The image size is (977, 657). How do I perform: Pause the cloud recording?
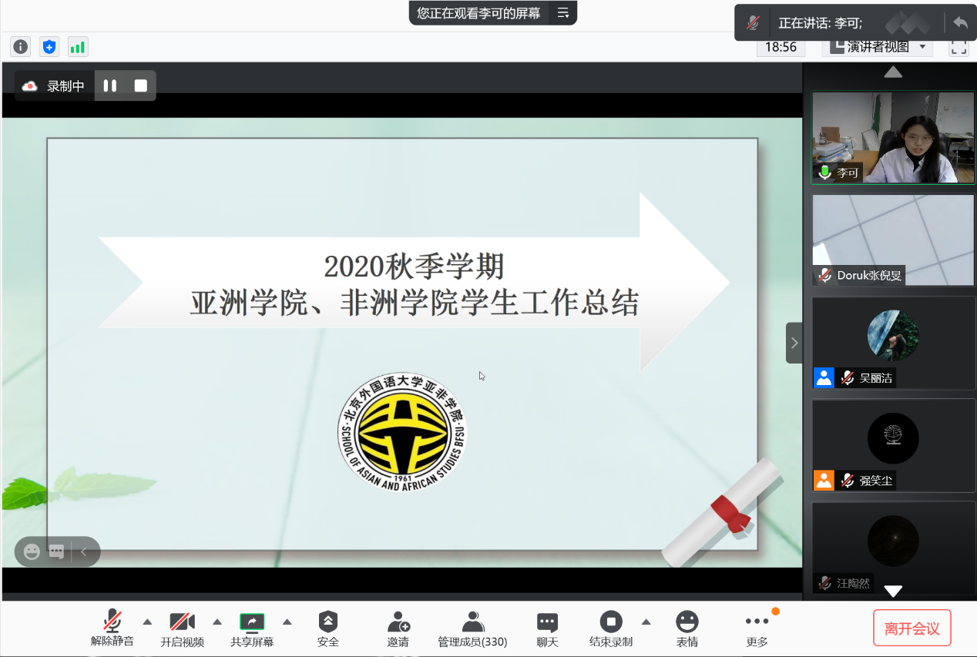coord(110,85)
